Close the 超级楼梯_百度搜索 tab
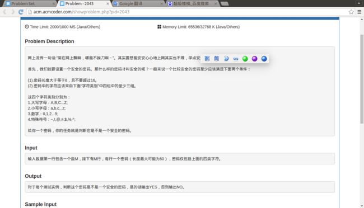The image size is (364, 208). coord(216,4)
